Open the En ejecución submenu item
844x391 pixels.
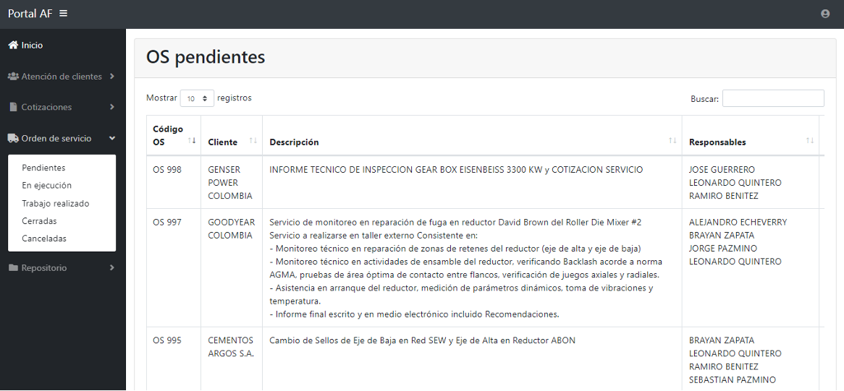pos(46,186)
